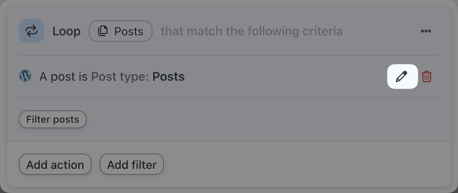
Task: Click the WordPress logo icon
Action: [x=25, y=76]
